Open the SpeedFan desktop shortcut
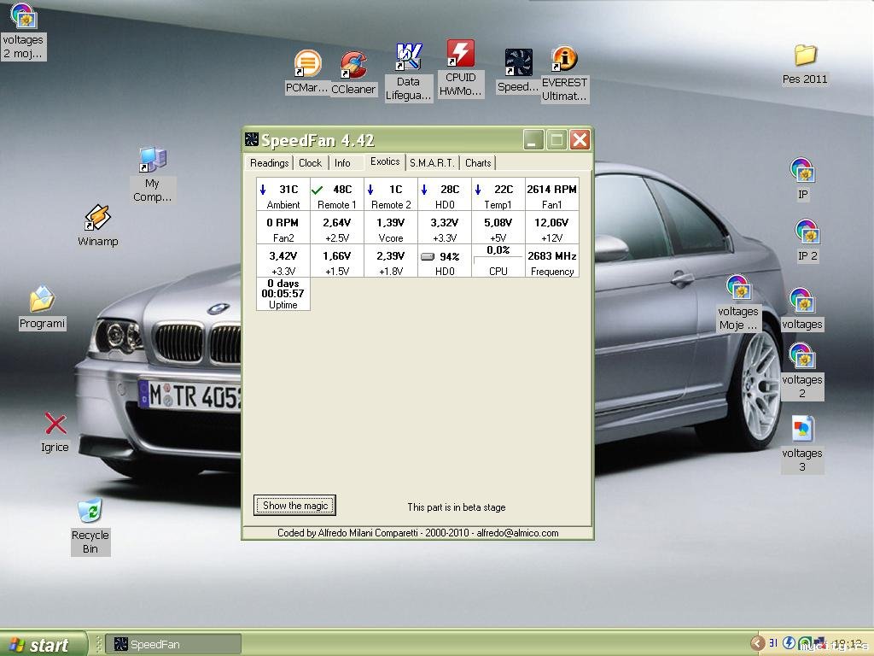874x656 pixels. point(518,63)
